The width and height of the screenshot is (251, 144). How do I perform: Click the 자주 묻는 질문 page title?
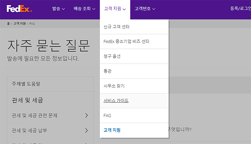[x=49, y=46]
